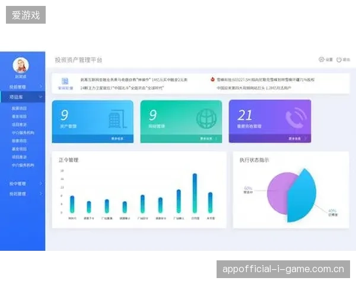
Task: Click the power logout icon in the header
Action: pyautogui.click(x=339, y=60)
